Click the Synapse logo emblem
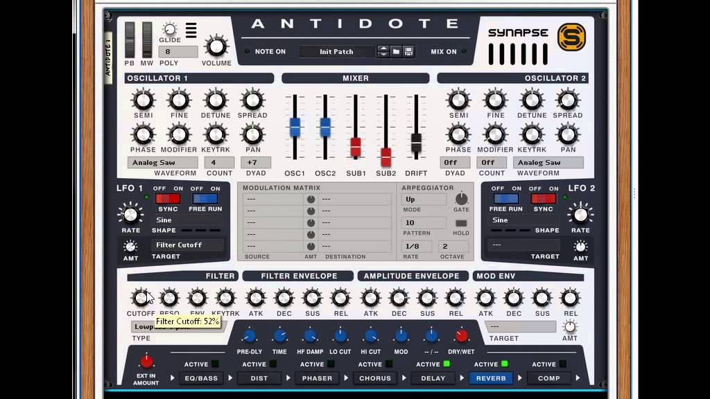The height and width of the screenshot is (399, 710). coord(571,37)
